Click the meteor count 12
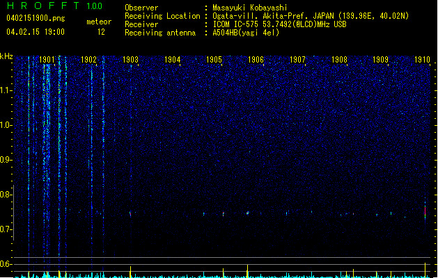This screenshot has width=438, height=278. click(101, 32)
